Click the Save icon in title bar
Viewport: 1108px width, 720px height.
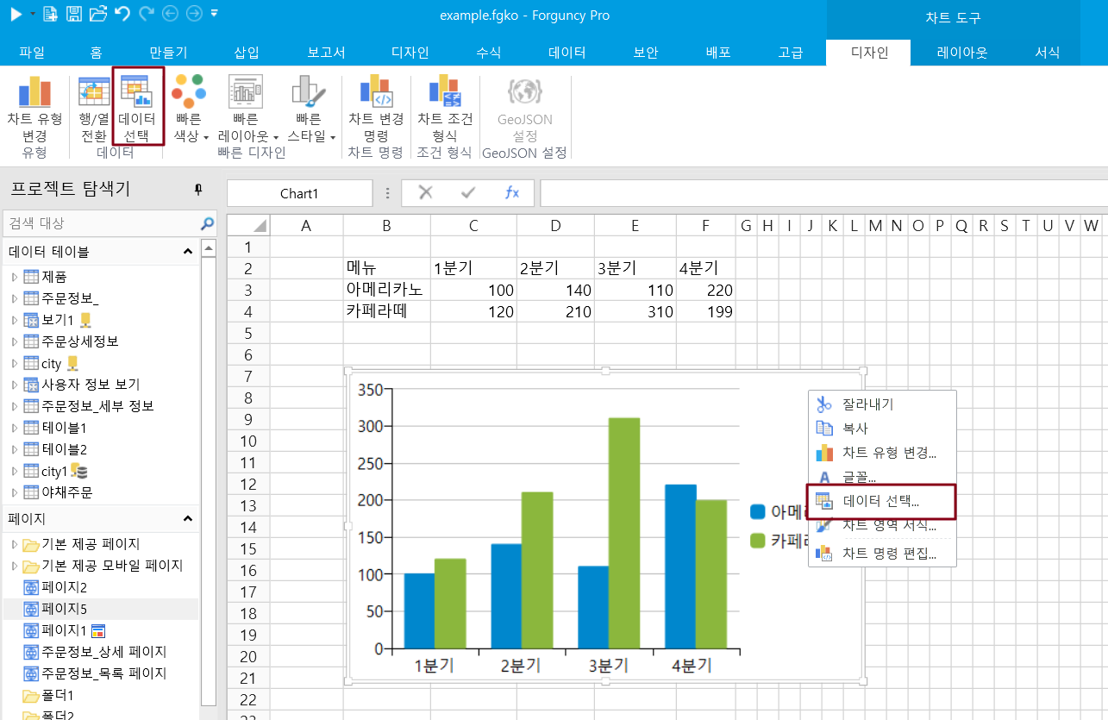coord(74,14)
